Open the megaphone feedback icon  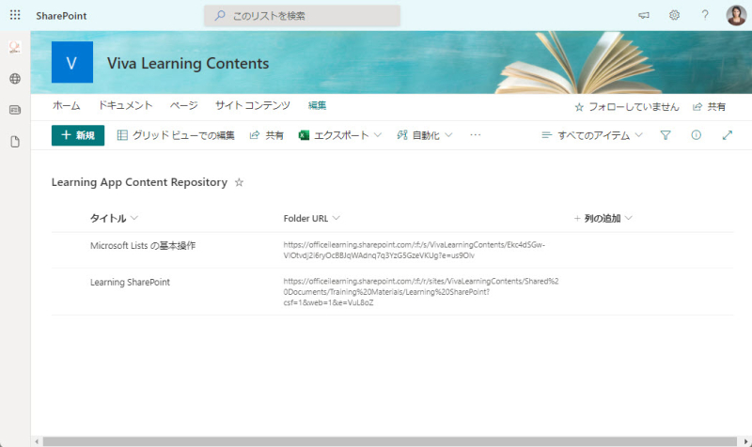coord(644,15)
